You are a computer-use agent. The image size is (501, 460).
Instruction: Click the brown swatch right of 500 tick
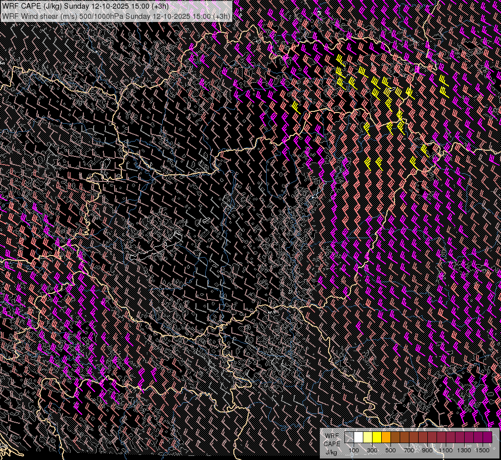pyautogui.click(x=395, y=437)
